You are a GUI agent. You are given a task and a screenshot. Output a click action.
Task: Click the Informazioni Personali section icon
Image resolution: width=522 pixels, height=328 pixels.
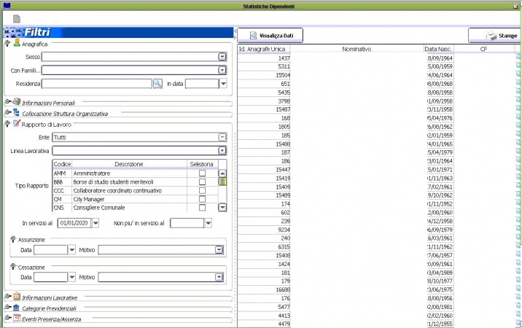click(x=17, y=102)
